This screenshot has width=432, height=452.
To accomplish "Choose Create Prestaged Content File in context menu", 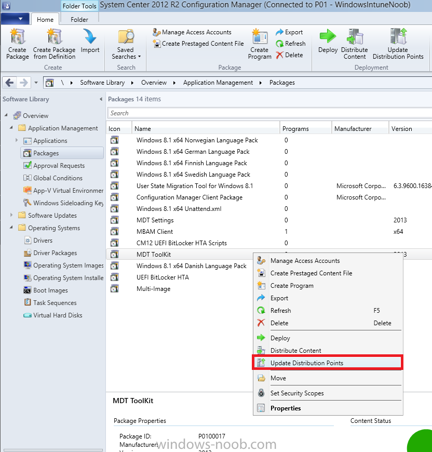I will pyautogui.click(x=328, y=273).
